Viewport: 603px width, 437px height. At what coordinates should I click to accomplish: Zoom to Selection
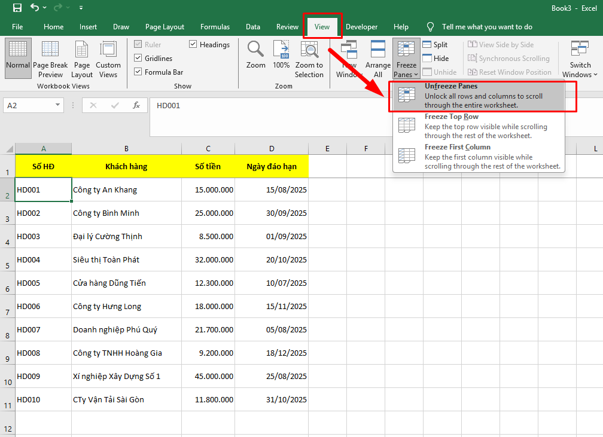pyautogui.click(x=309, y=58)
